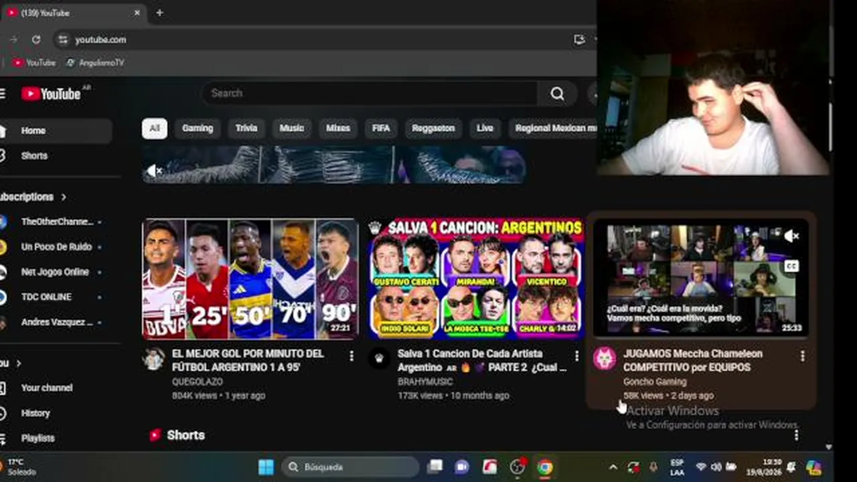Click the taskbar Búsqueda search box
Viewport: 857px width, 482px height.
pyautogui.click(x=351, y=467)
